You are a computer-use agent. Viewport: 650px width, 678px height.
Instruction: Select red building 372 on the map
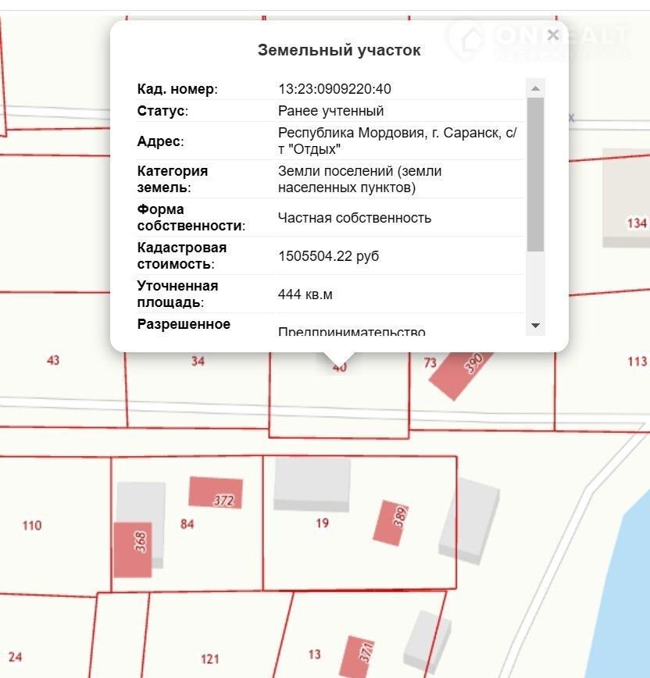point(216,493)
